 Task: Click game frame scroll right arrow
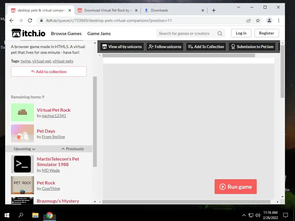coord(277,202)
